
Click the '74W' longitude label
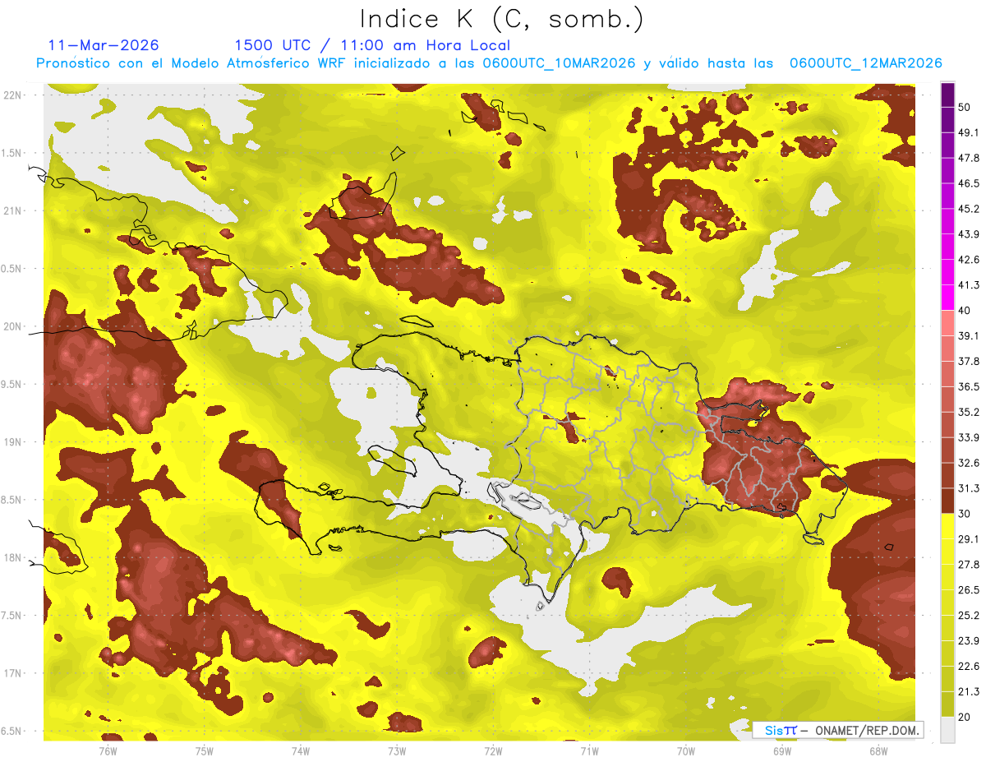click(301, 751)
